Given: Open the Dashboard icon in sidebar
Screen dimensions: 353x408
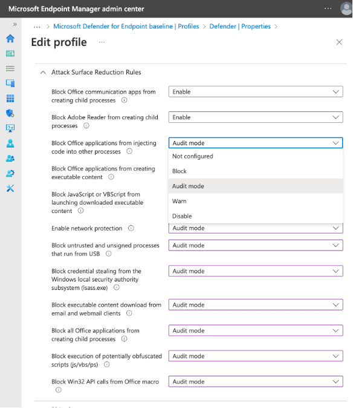Looking at the screenshot, I should [10, 53].
